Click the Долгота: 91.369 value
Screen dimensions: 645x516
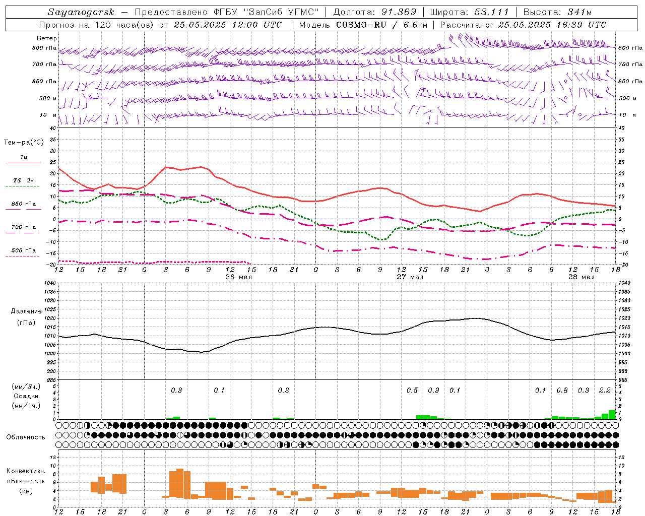[x=375, y=12]
